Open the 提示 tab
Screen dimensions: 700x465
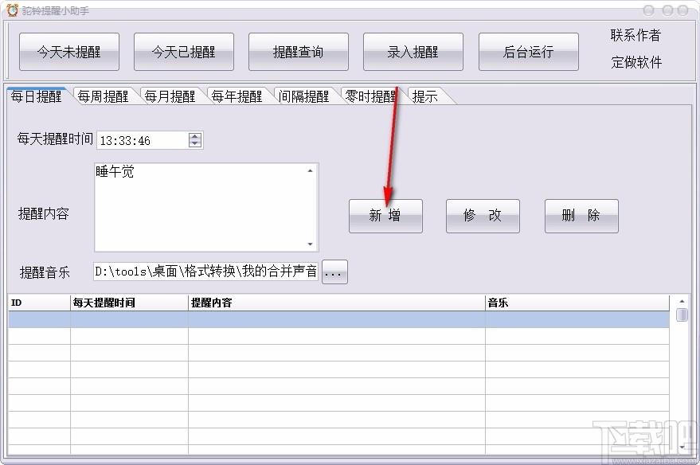coord(425,96)
